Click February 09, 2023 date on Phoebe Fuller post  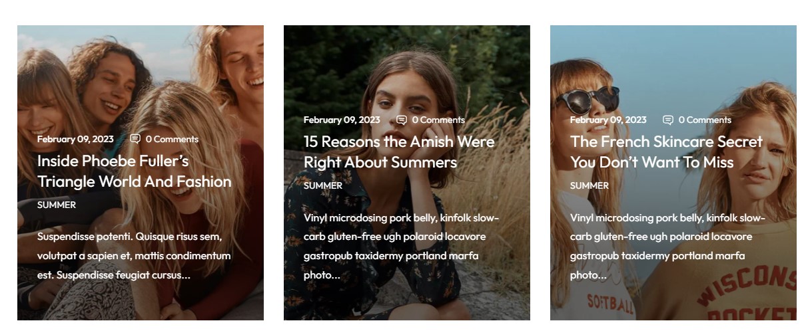tap(75, 139)
